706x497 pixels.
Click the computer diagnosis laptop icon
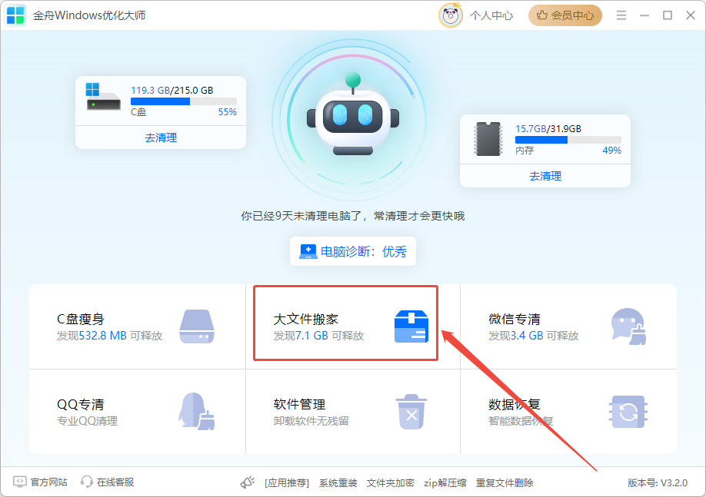tap(308, 251)
